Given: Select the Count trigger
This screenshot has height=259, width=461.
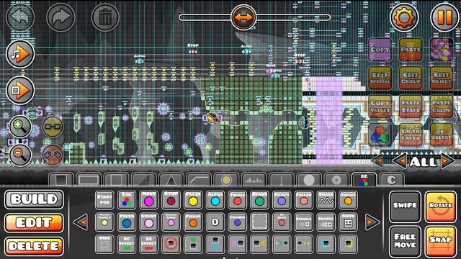Looking at the screenshot, I should 149,222.
